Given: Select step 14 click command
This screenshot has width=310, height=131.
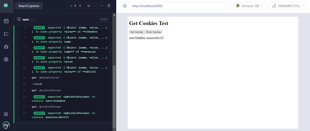Looking at the screenshot, I should [x=64, y=84].
